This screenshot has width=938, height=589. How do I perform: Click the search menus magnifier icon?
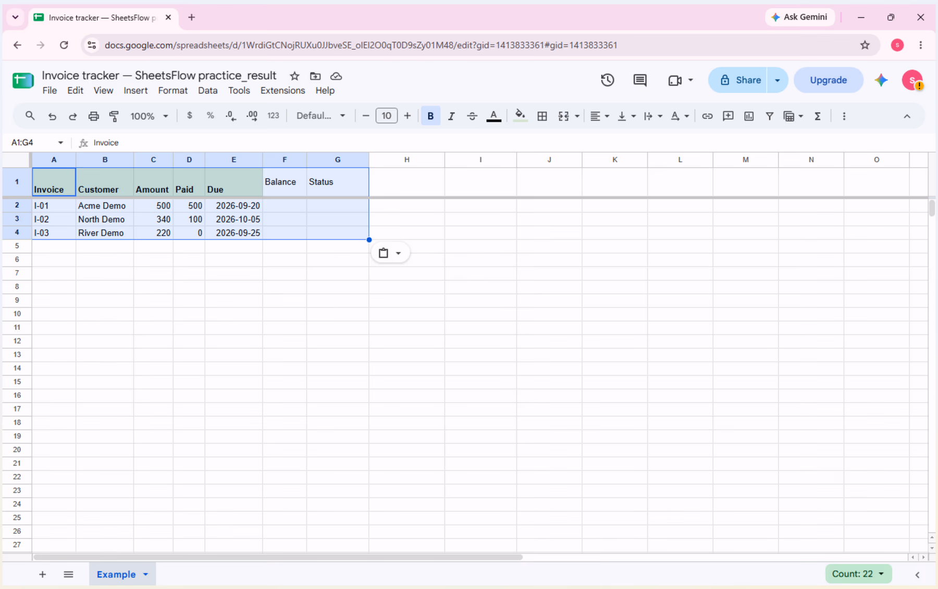[30, 116]
